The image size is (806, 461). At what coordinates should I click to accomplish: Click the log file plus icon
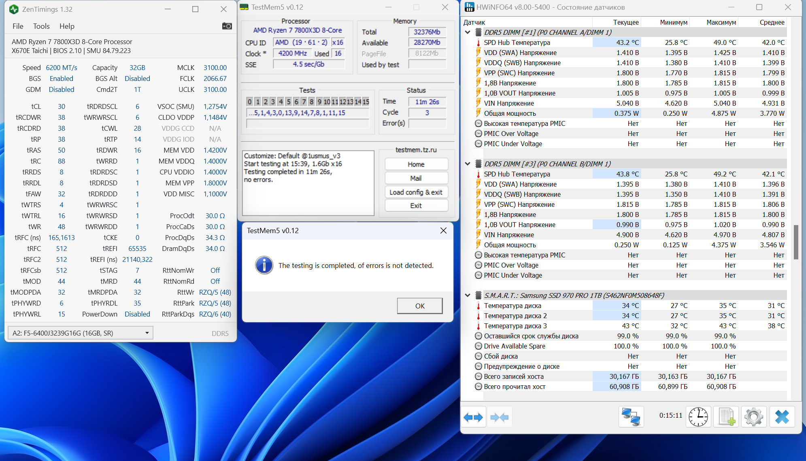pos(726,417)
